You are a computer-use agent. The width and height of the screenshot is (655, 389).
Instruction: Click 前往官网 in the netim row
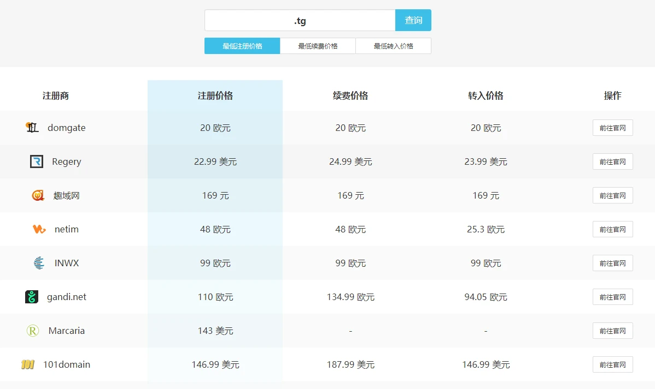[612, 229]
